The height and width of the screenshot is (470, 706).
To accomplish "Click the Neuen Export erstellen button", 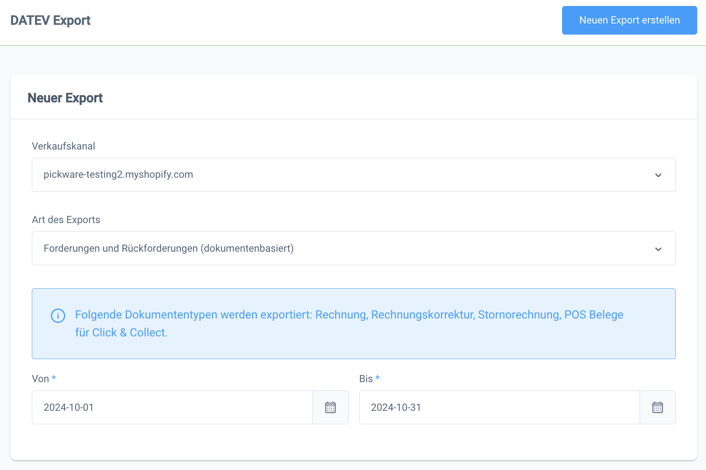I will (629, 20).
